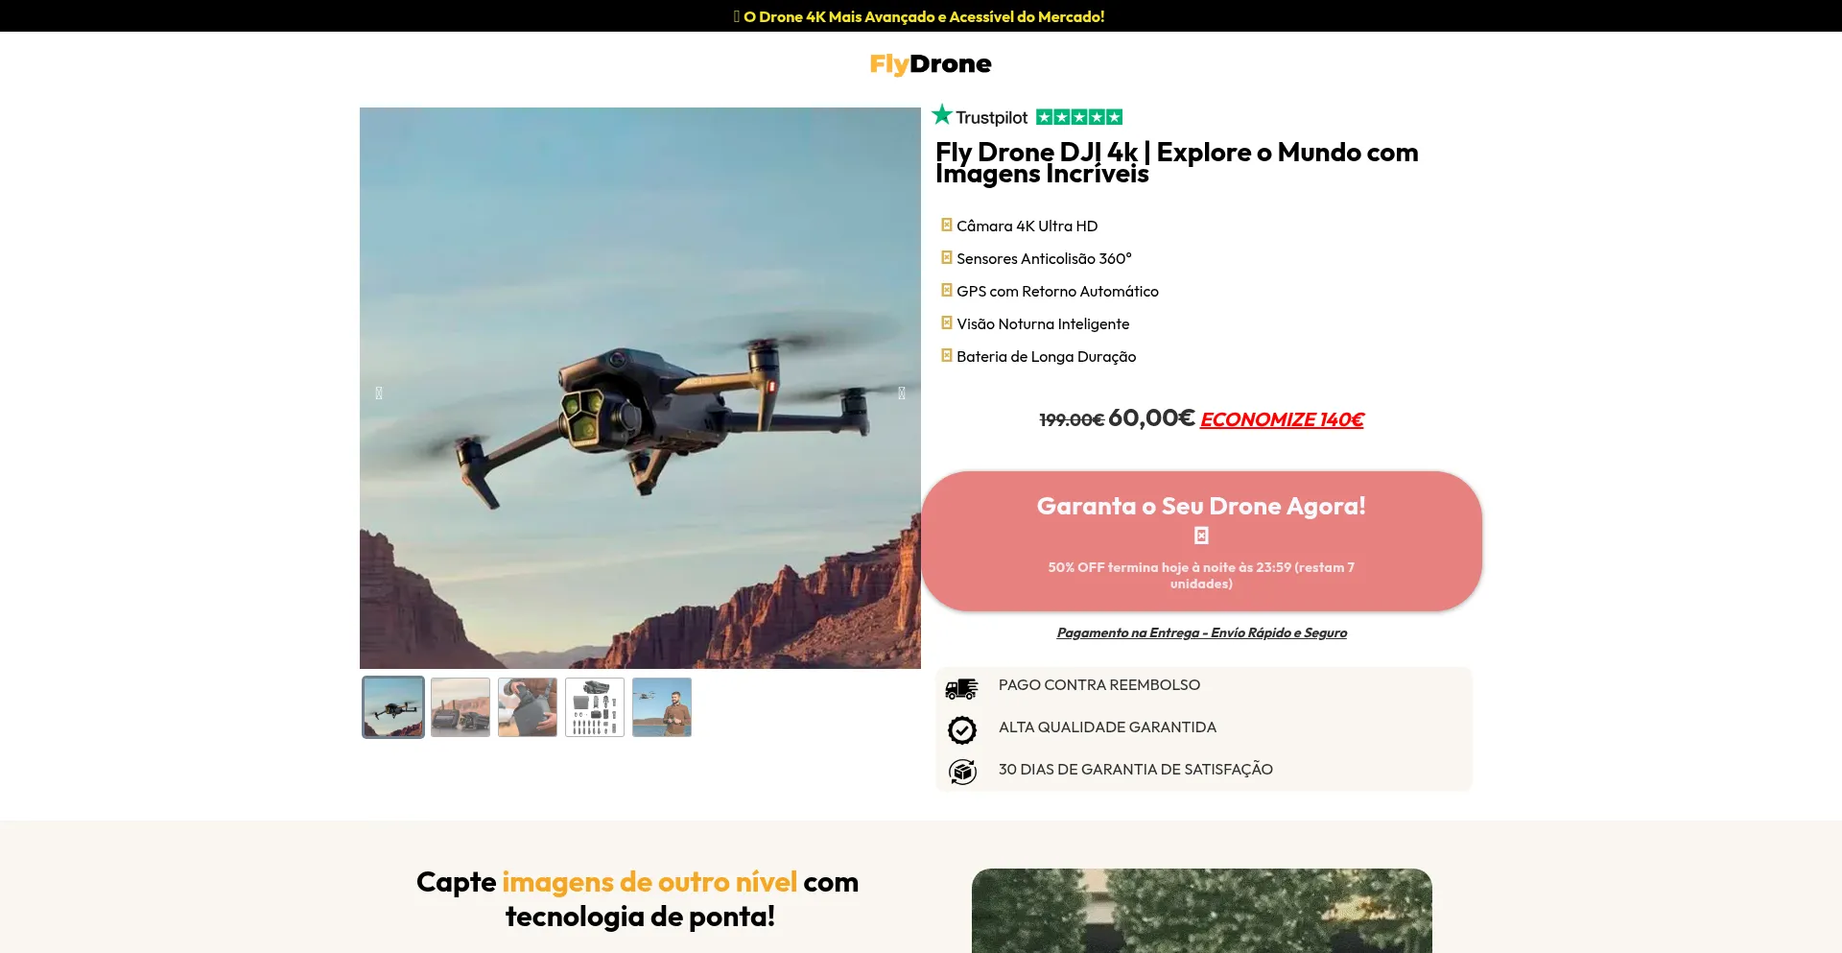Click Sensores Anticolisão 360° bullet icon
1842x953 pixels.
tap(947, 257)
